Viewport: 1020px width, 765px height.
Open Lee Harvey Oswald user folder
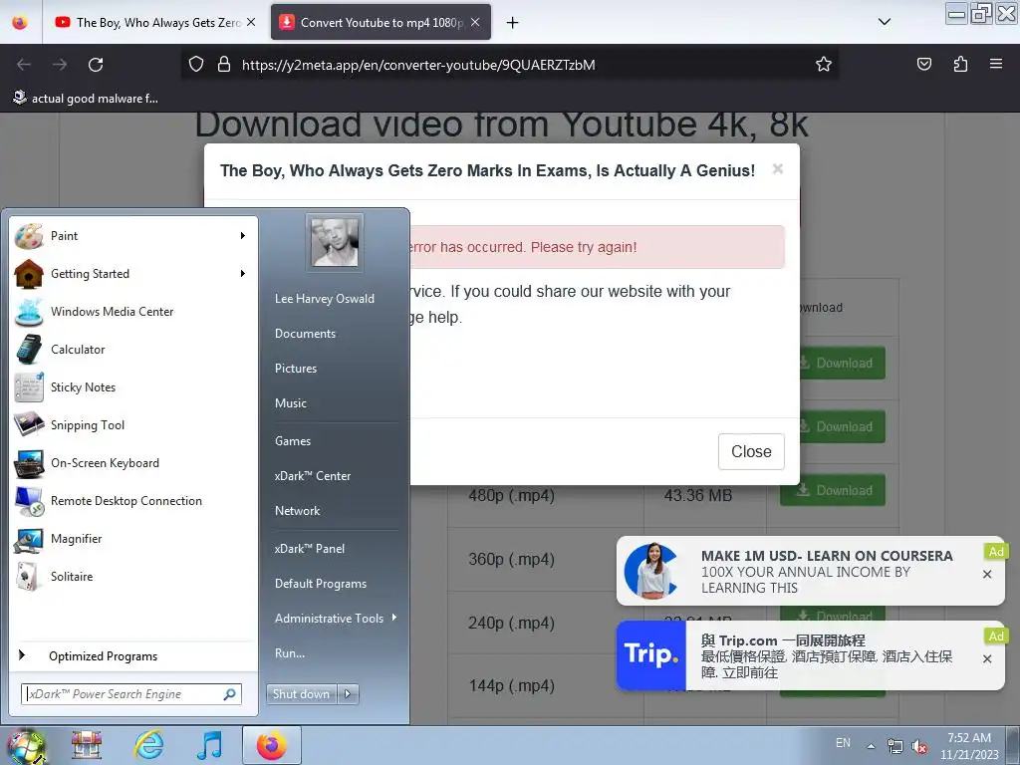(324, 299)
